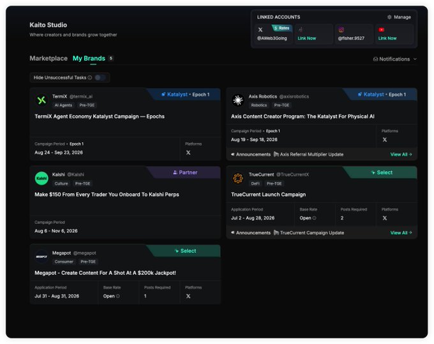Open TermiX Agent Economy Katalyst Campaign title

[x=100, y=116]
